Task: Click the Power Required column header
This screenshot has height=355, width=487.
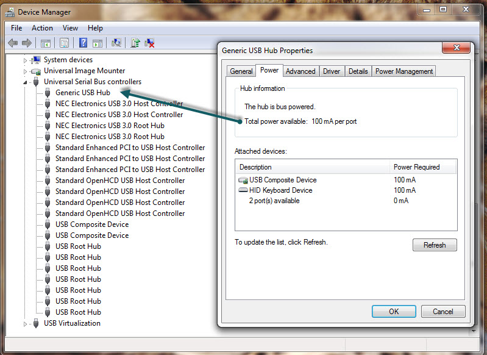Action: pyautogui.click(x=423, y=167)
